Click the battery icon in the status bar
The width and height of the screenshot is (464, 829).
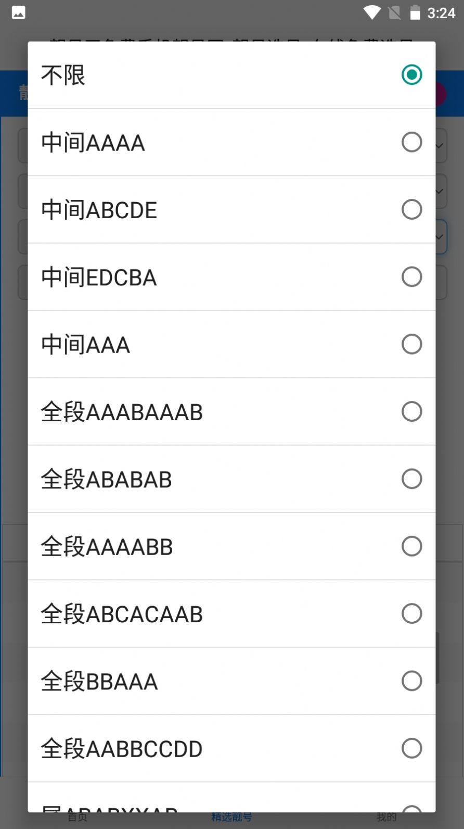415,13
